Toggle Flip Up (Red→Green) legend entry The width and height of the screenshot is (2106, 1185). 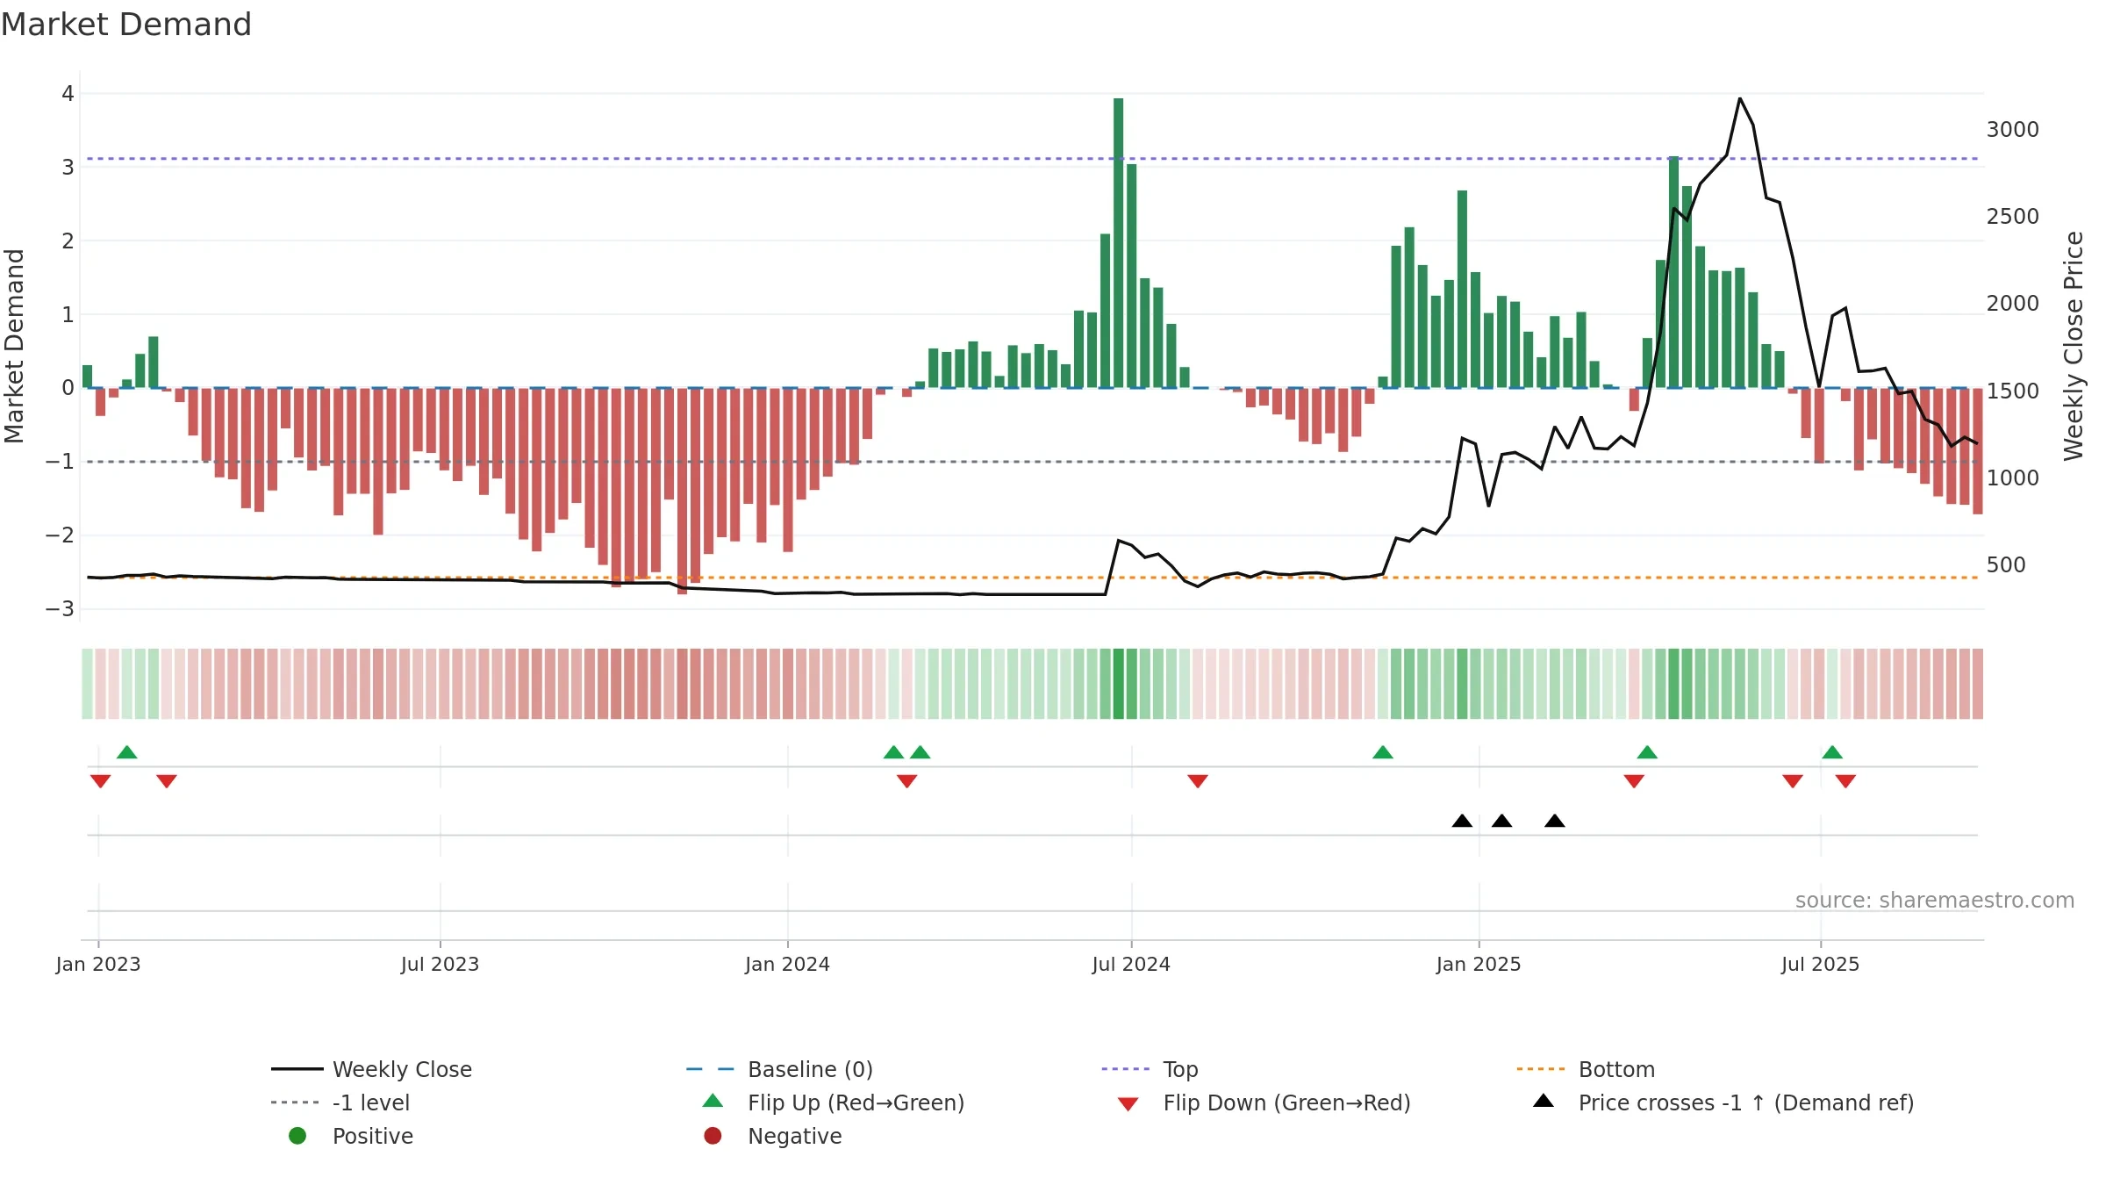[x=834, y=1102]
